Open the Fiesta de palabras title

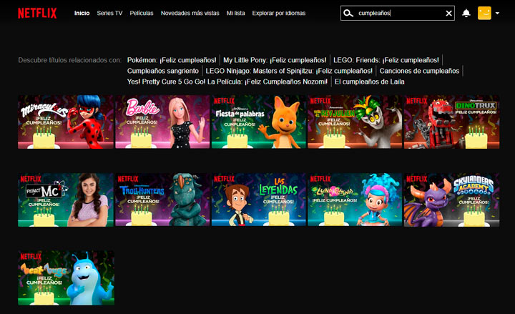click(258, 122)
